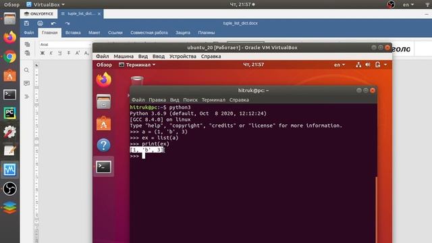Launch Firefox from the guest dock
Image resolution: width=432 pixels, height=243 pixels.
tap(104, 80)
